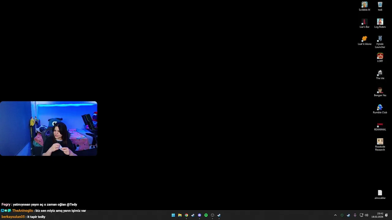Select the alınıcaklar text file
Image resolution: width=392 pixels, height=220 pixels.
click(x=380, y=195)
